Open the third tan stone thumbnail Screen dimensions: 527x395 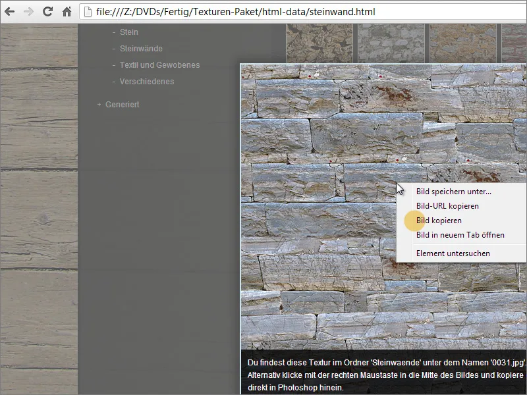[x=463, y=43]
